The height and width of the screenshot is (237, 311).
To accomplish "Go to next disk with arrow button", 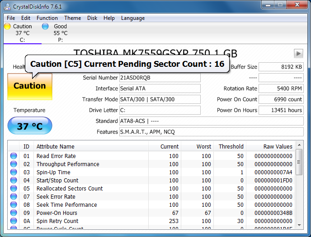I will pyautogui.click(x=298, y=53).
